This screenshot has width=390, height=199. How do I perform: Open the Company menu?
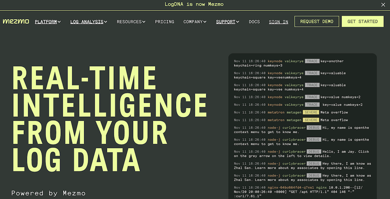coord(193,22)
